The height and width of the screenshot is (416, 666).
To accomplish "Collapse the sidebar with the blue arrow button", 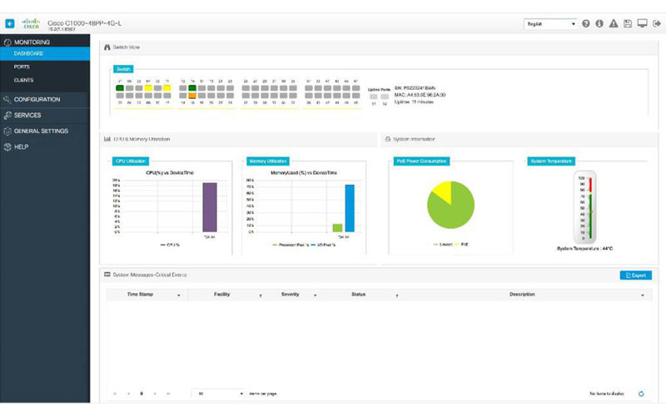I will click(x=9, y=24).
